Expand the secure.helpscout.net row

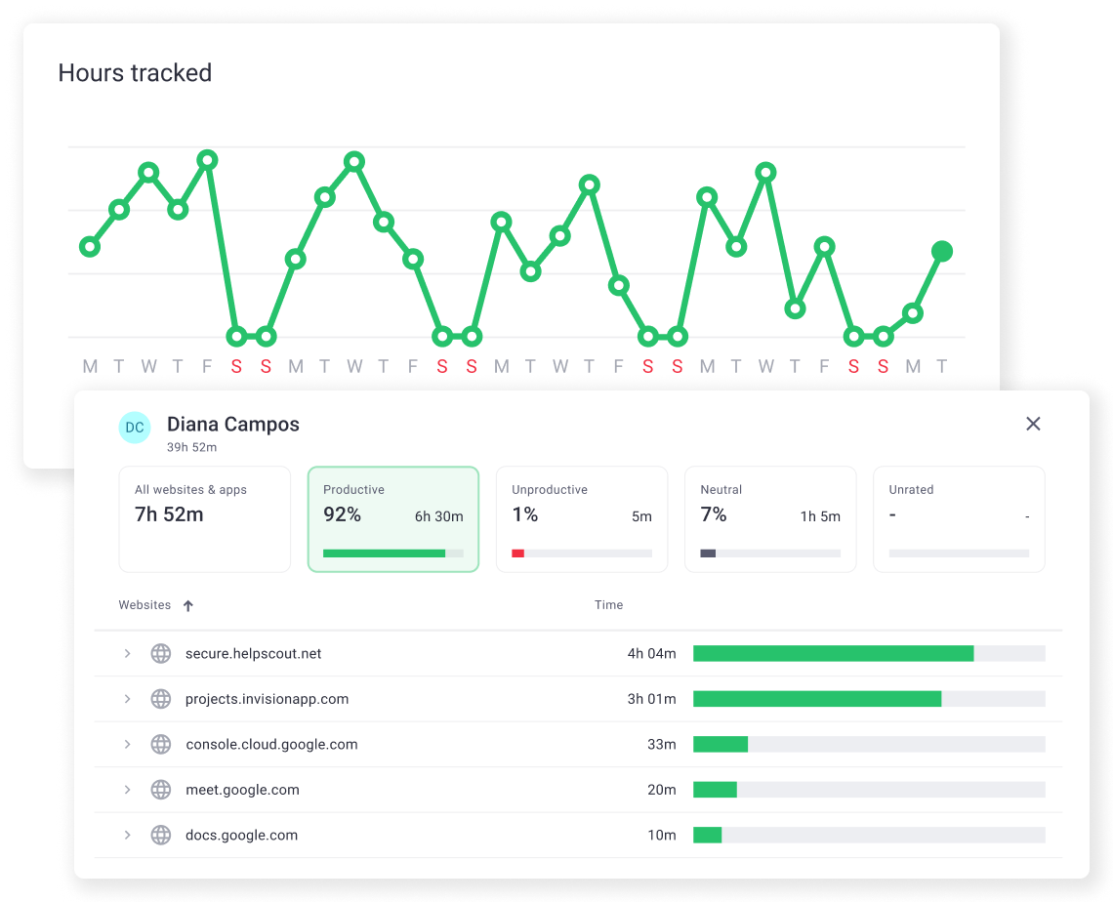coord(127,653)
